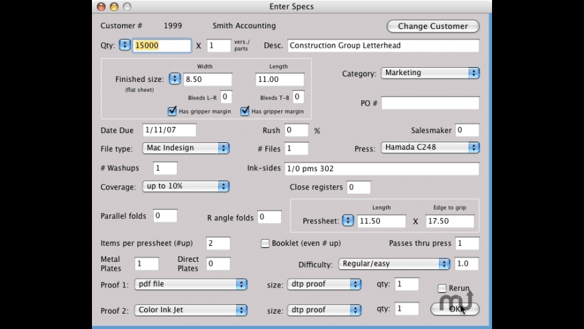Click the finished Length field

coord(280,79)
